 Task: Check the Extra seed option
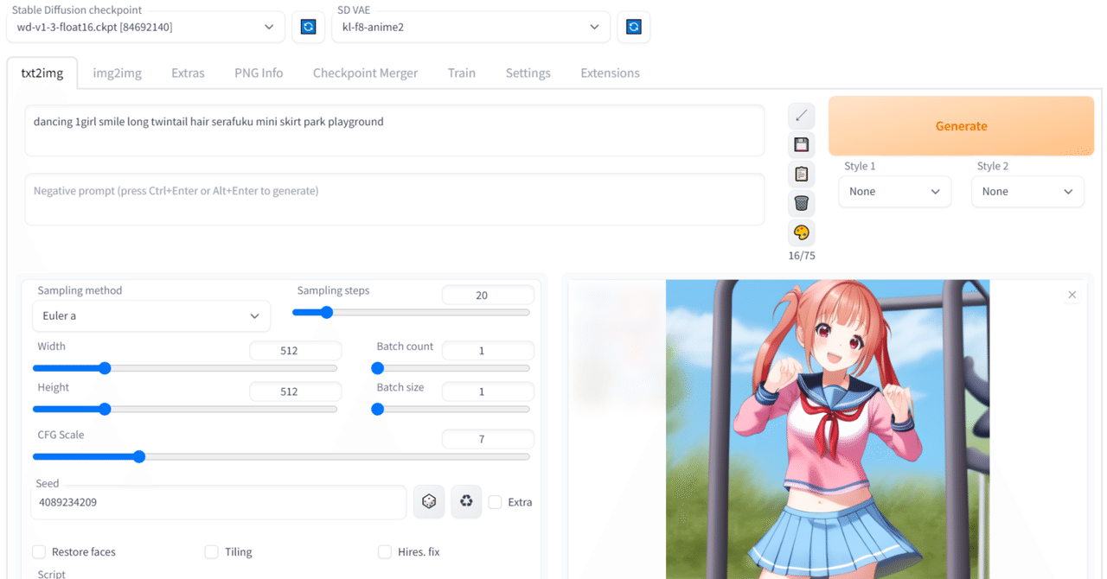click(494, 501)
